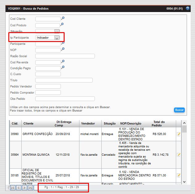The image size is (195, 194).
Task: Expand the Situação dropdown
Action: pos(57,32)
